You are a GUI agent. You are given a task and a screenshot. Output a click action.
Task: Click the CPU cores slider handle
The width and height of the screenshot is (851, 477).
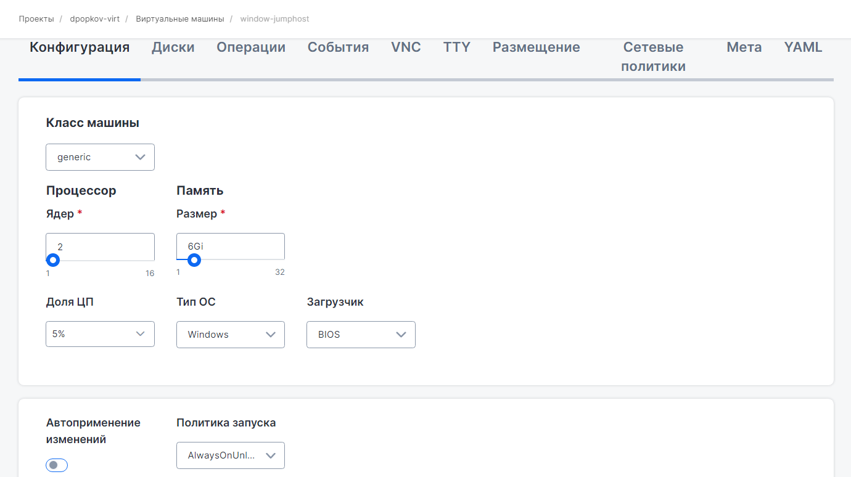point(53,260)
